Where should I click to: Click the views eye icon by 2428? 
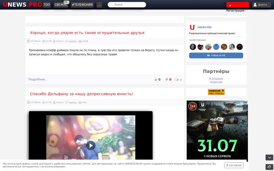(80, 41)
